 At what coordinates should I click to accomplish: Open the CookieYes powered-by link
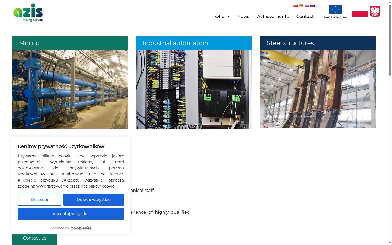pyautogui.click(x=81, y=228)
